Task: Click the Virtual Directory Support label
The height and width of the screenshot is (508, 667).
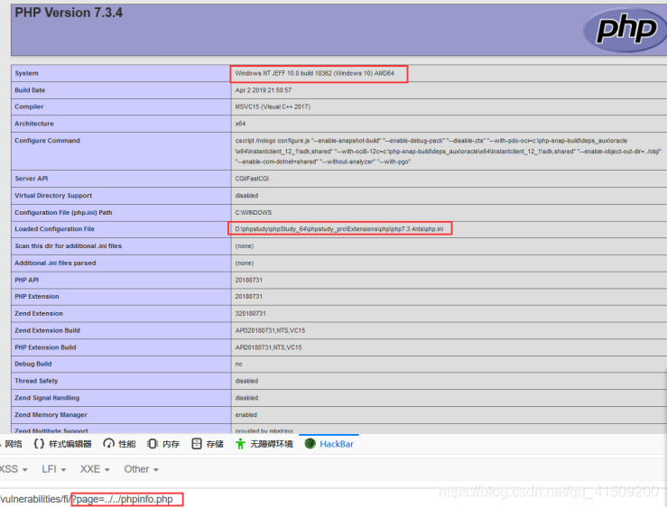Action: (x=53, y=196)
